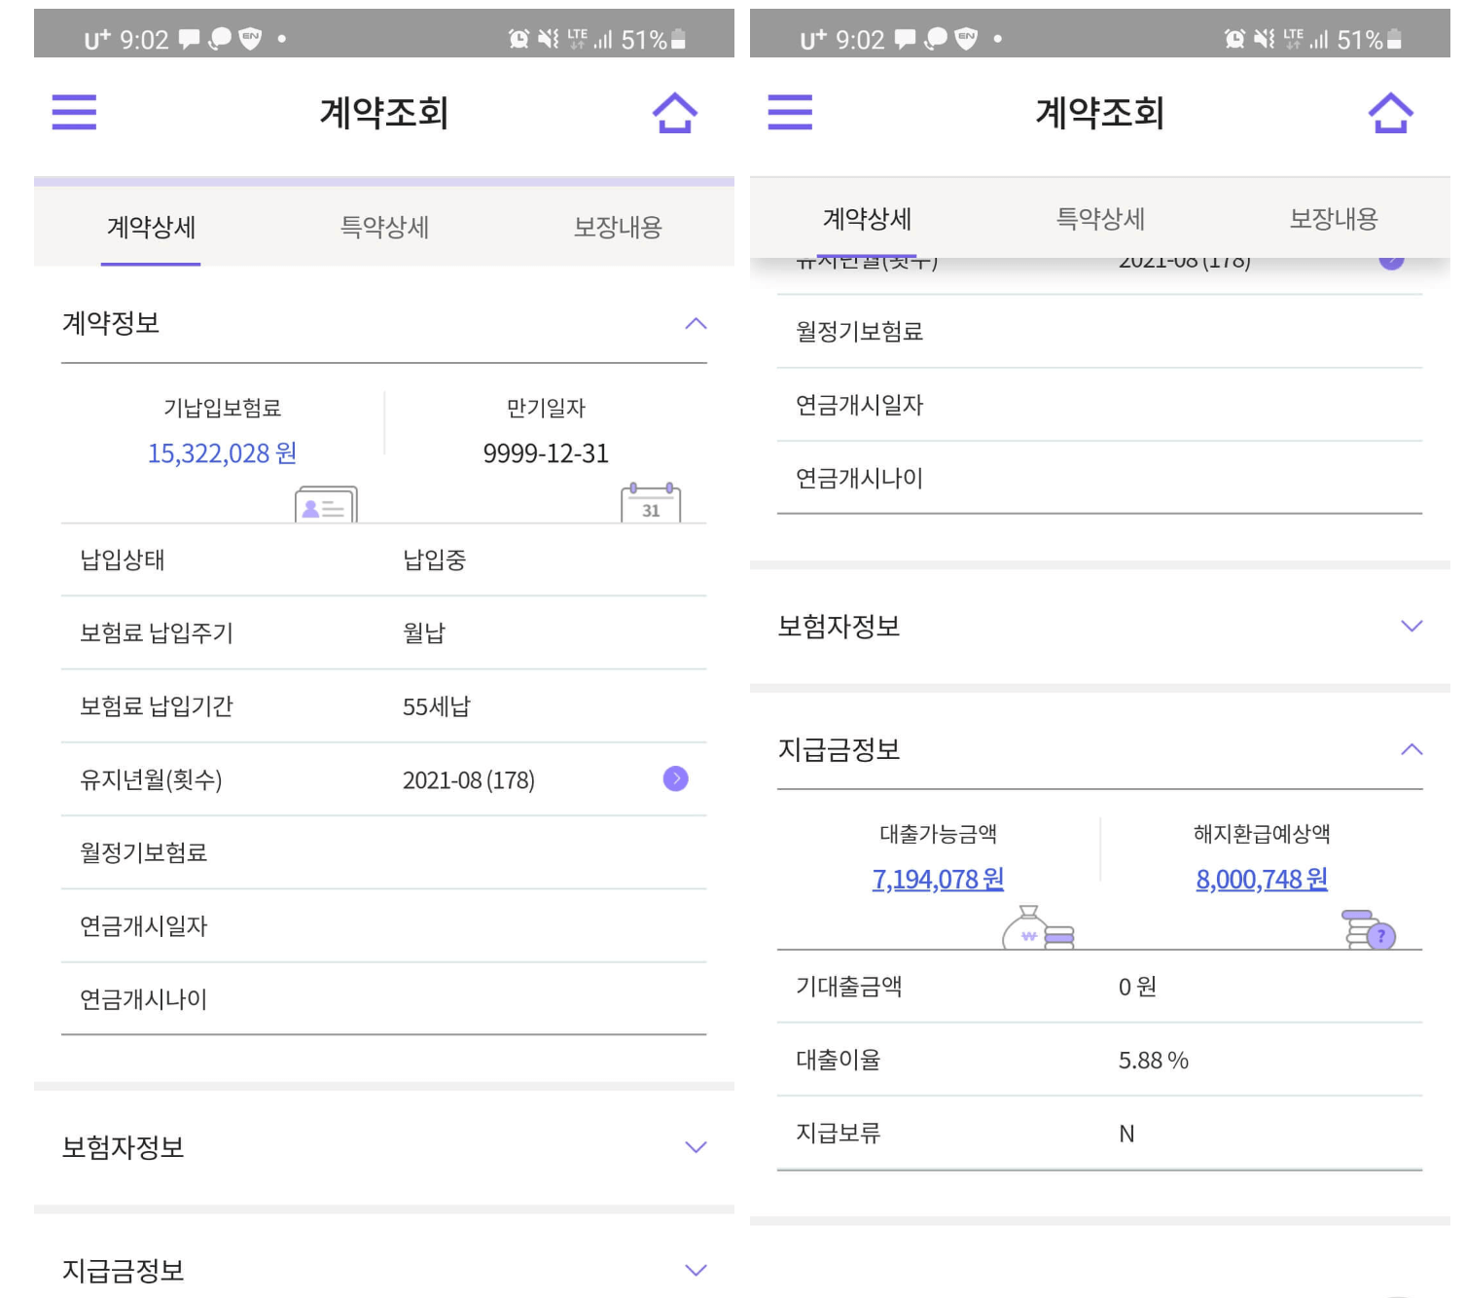Click the ID card icon under 기납입보험료

coord(324,506)
